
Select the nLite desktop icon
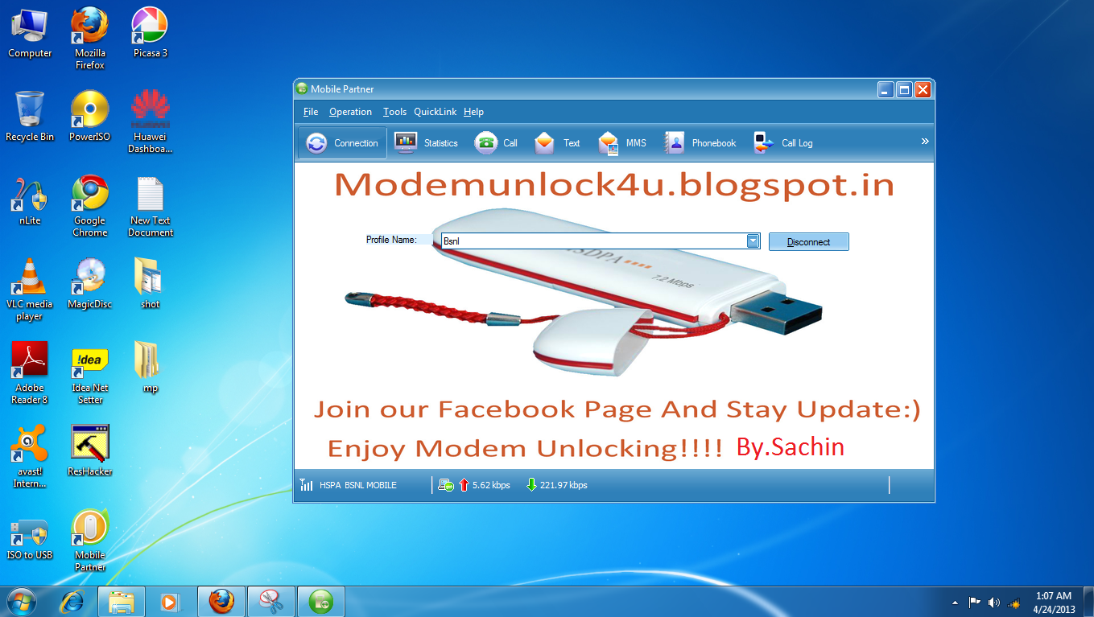(30, 200)
